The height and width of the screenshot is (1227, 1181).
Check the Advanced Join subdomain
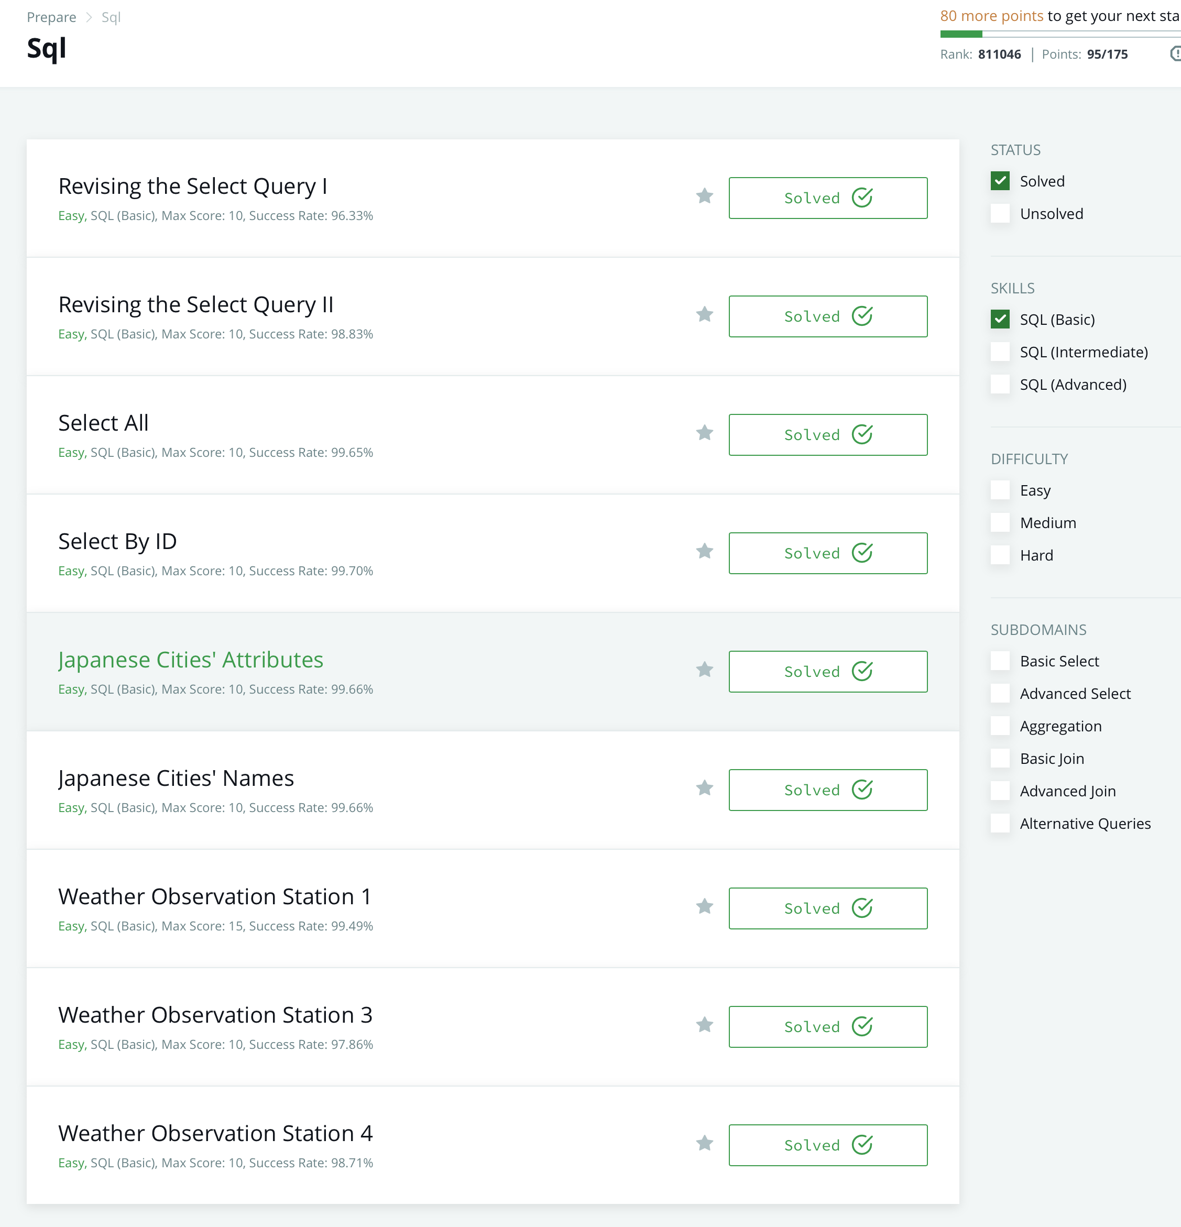[1000, 791]
